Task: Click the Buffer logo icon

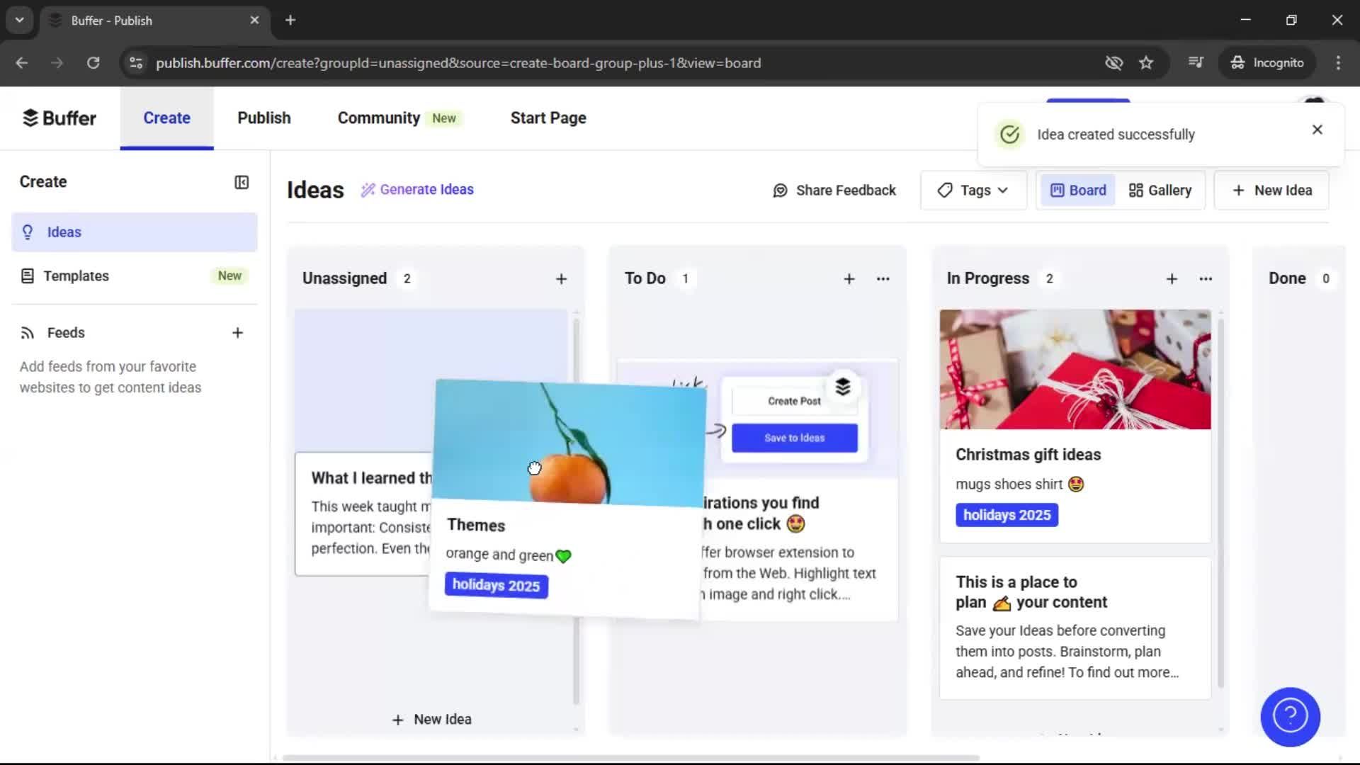Action: coord(30,118)
